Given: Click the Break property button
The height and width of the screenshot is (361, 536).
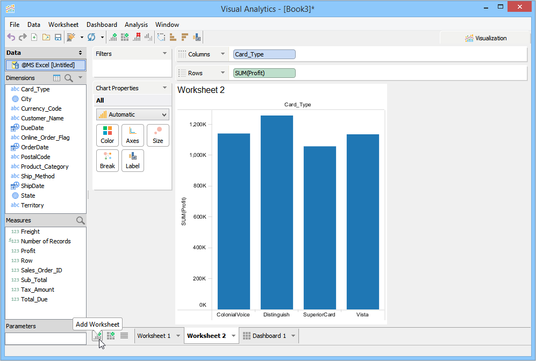Looking at the screenshot, I should tap(108, 161).
